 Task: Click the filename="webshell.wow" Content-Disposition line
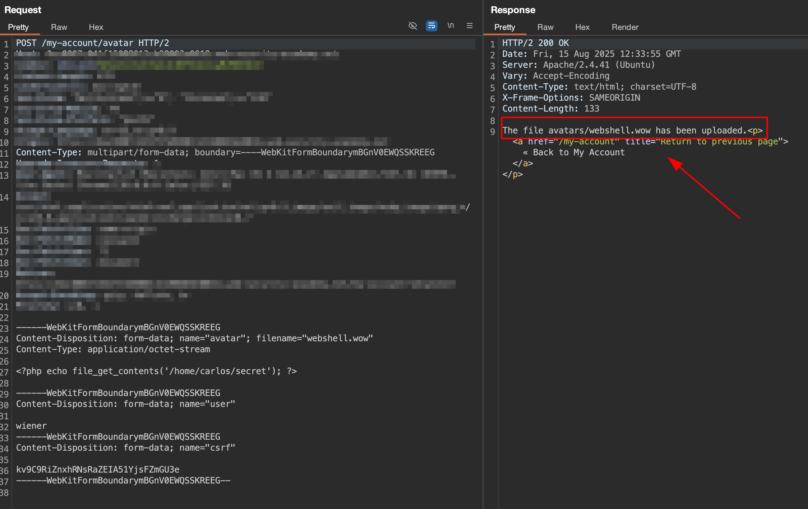point(195,338)
